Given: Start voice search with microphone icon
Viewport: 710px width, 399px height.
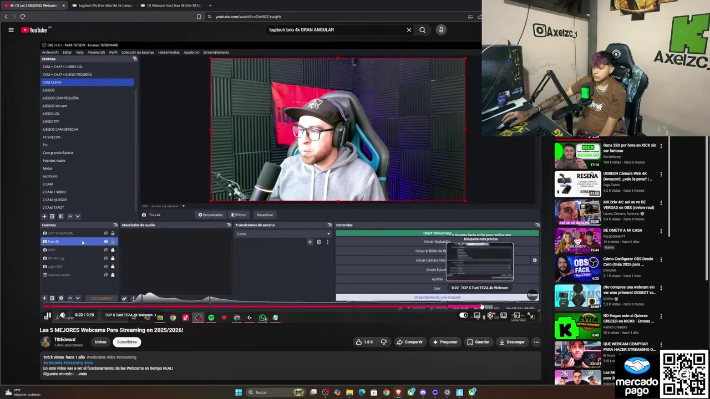Looking at the screenshot, I should [x=441, y=30].
